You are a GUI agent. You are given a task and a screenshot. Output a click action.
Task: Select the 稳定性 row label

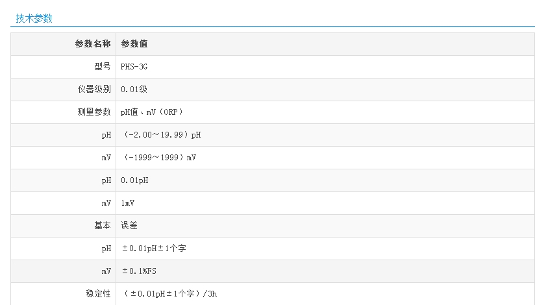pyautogui.click(x=98, y=294)
